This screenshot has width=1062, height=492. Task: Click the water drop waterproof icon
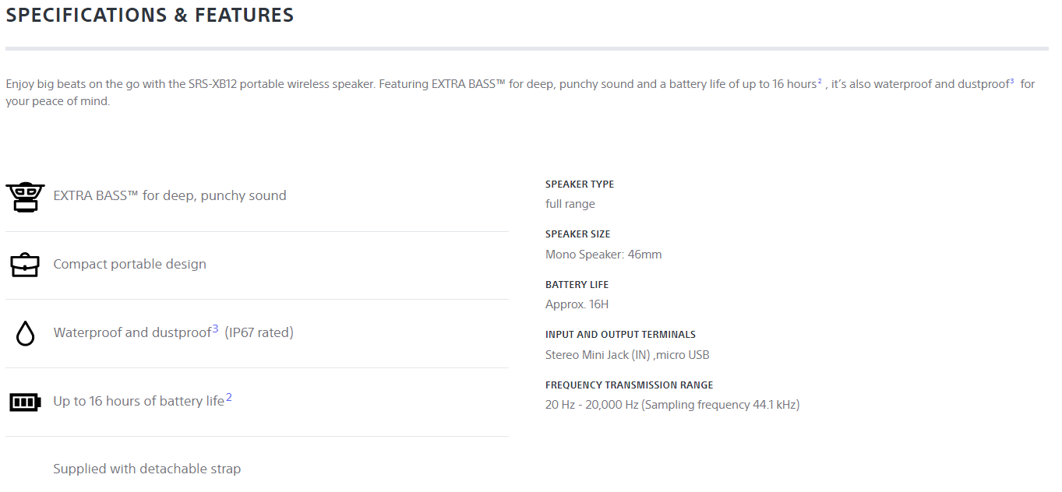click(x=26, y=333)
